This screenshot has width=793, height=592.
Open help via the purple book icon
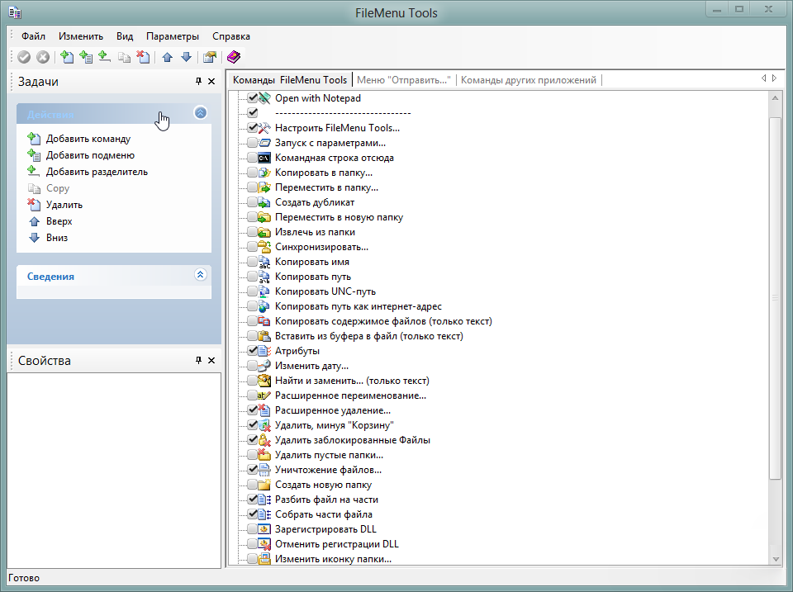pyautogui.click(x=233, y=57)
